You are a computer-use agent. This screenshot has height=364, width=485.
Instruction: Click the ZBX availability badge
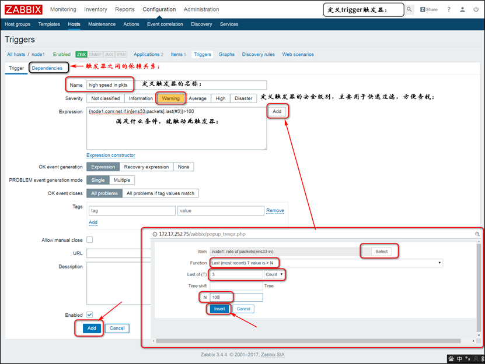pos(81,54)
